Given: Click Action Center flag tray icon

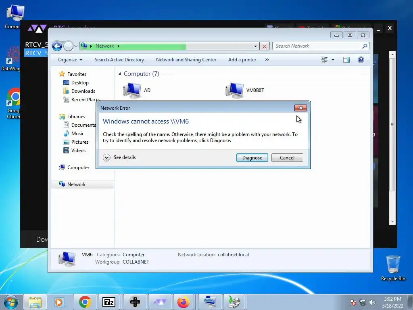Looking at the screenshot, I should (353, 302).
